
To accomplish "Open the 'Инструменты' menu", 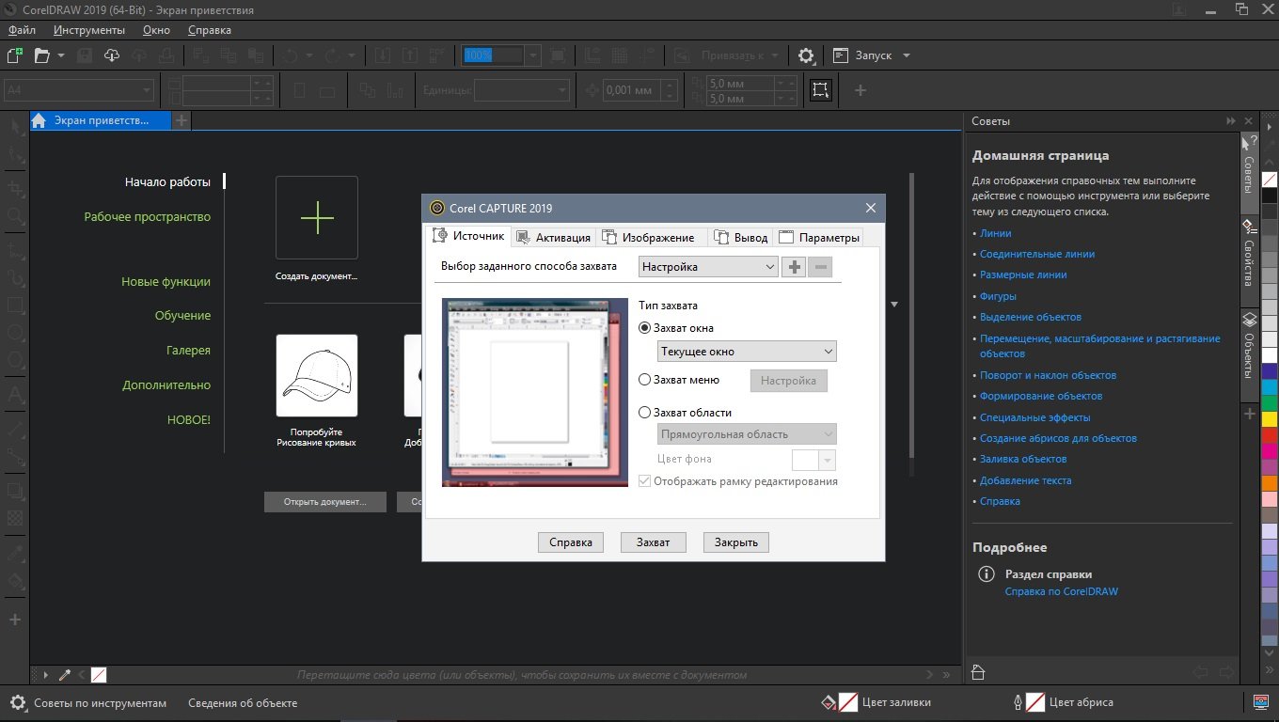I will [x=89, y=30].
